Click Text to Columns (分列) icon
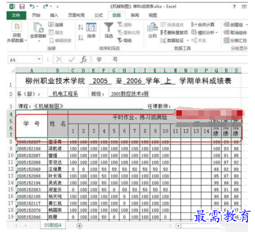 click(152, 27)
